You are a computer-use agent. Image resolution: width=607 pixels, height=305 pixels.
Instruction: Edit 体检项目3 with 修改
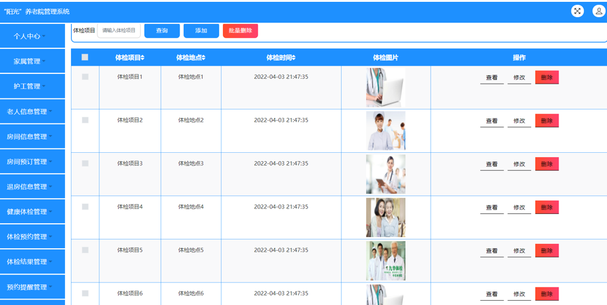click(519, 164)
